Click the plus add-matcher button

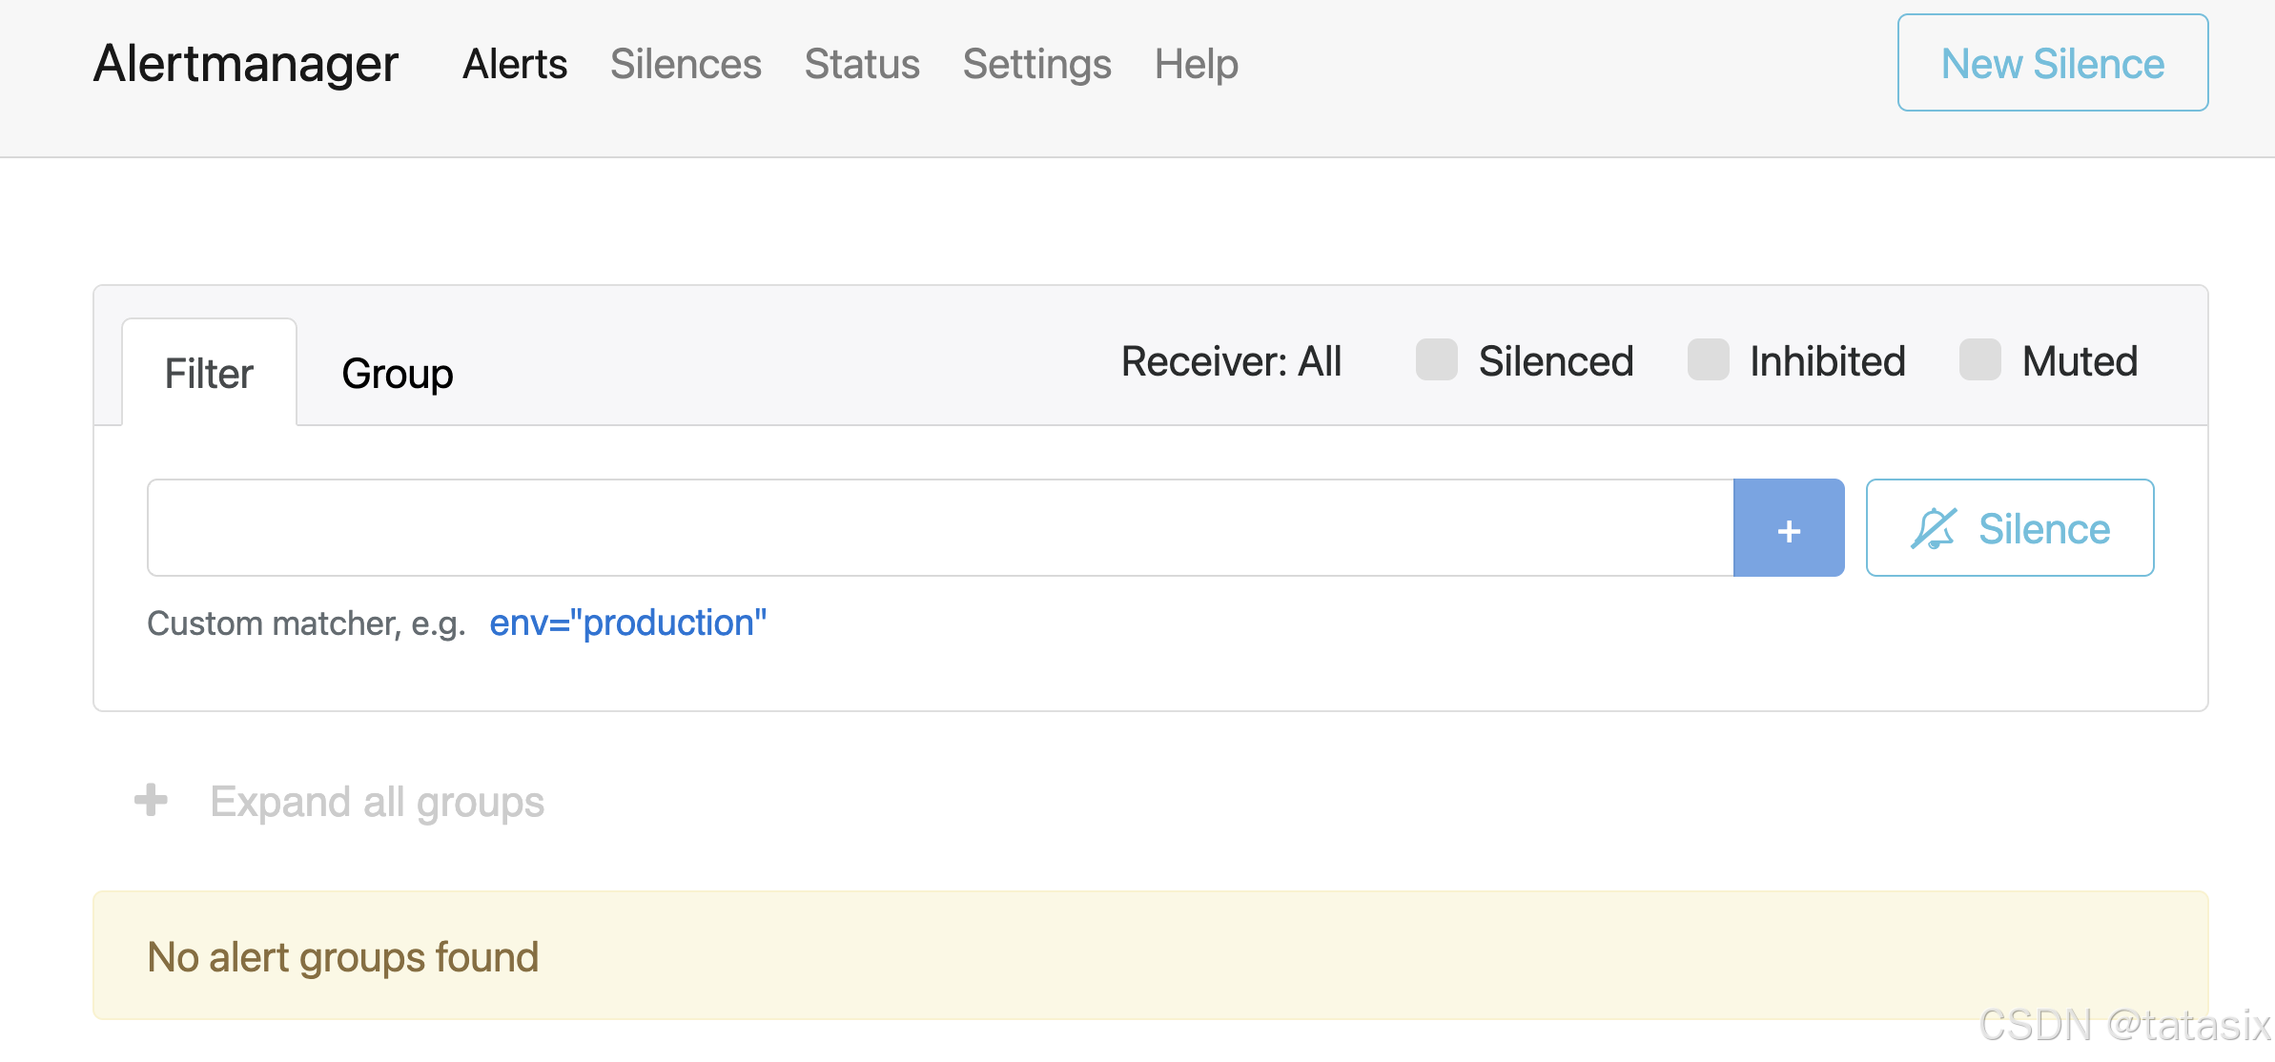coord(1788,528)
